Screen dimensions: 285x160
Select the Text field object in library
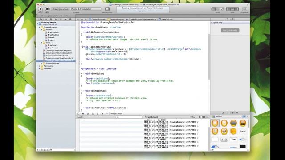pyautogui.click(x=233, y=140)
